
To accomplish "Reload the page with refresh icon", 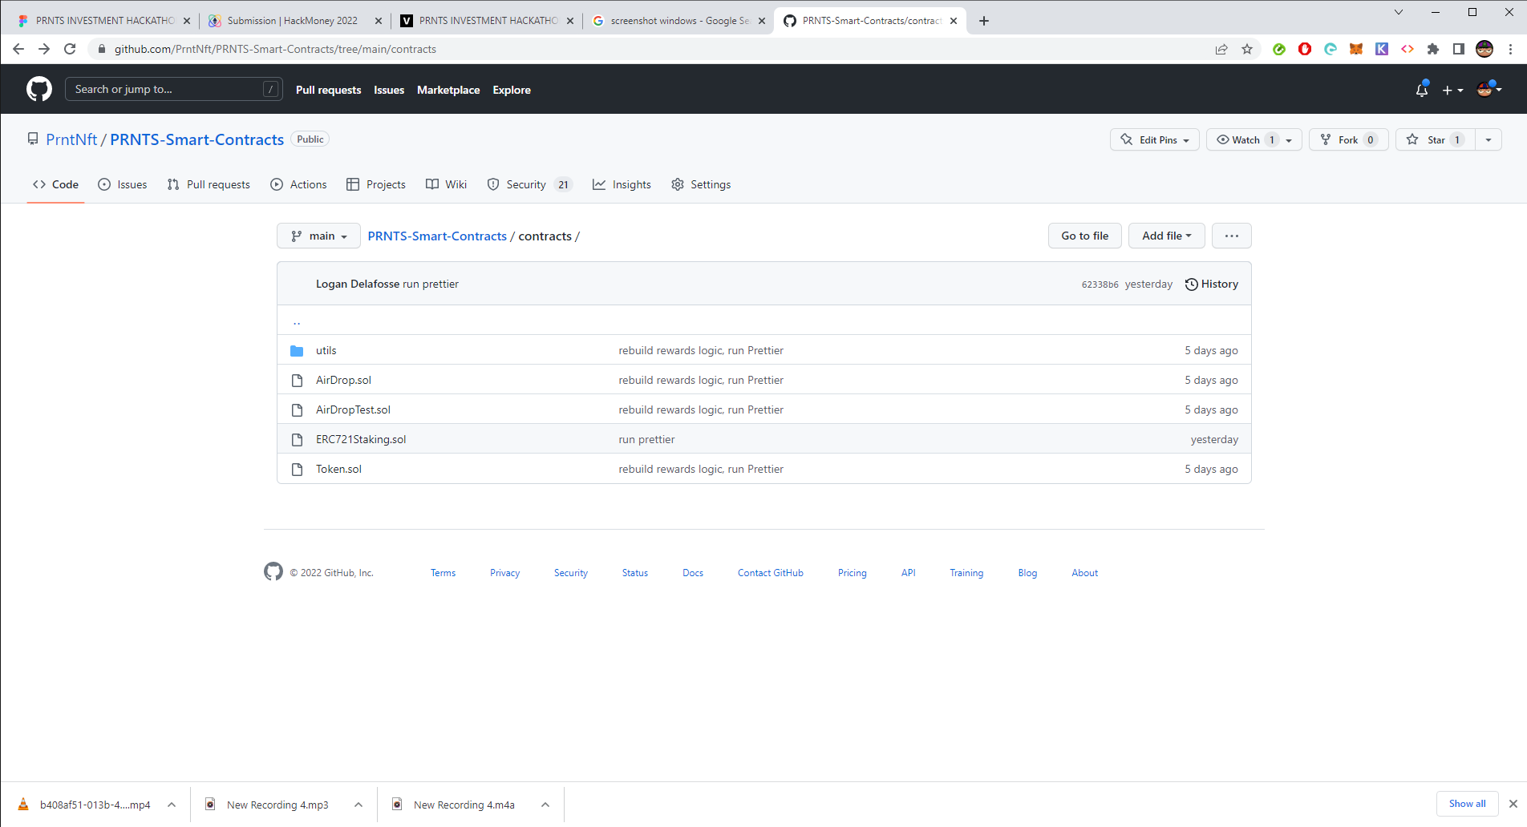I will click(70, 49).
